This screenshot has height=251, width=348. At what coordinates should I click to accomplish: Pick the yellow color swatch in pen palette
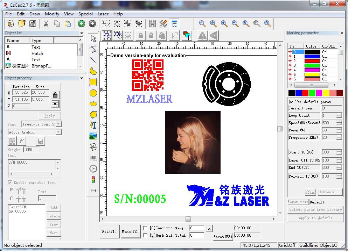point(326,93)
